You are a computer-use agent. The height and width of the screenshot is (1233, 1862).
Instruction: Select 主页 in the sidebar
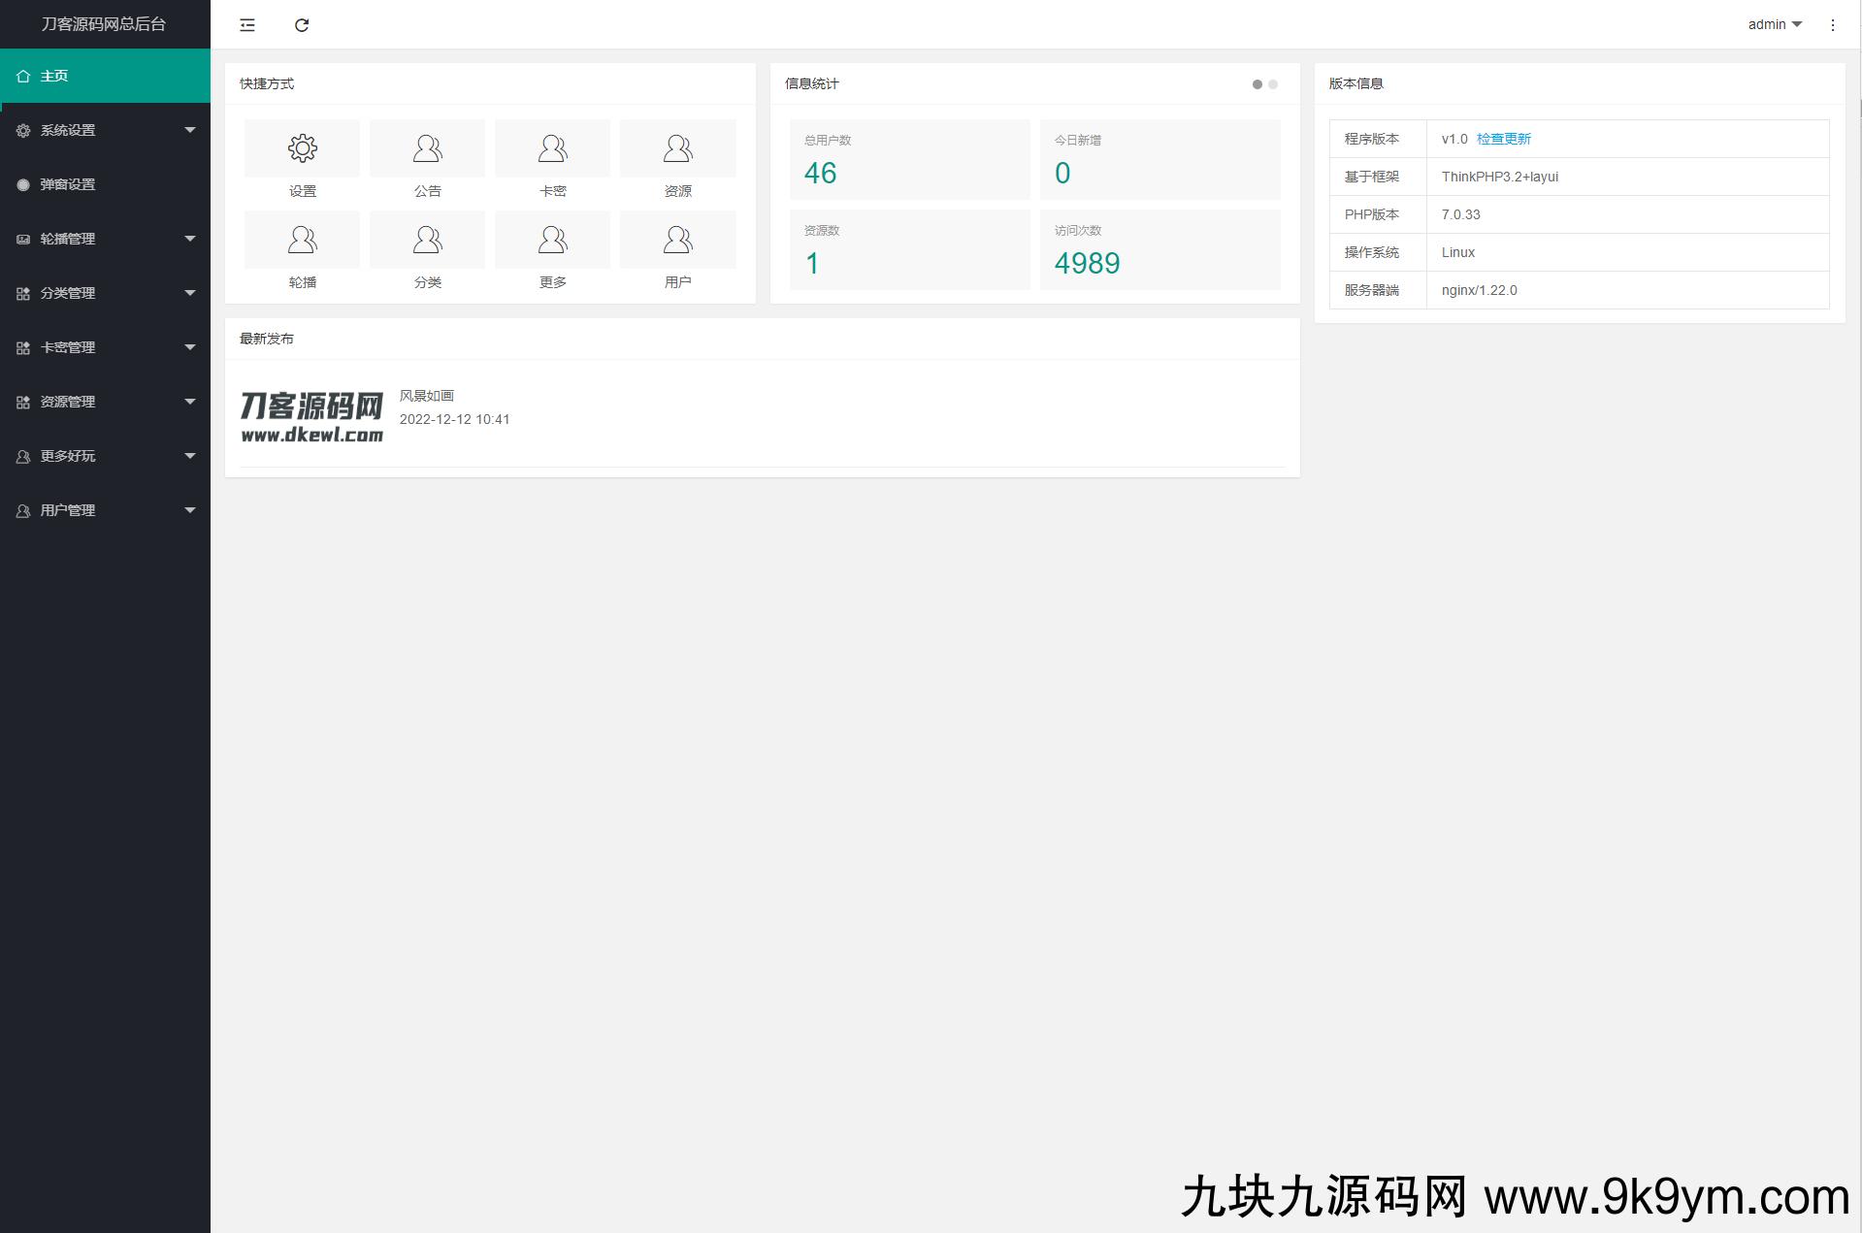[105, 76]
